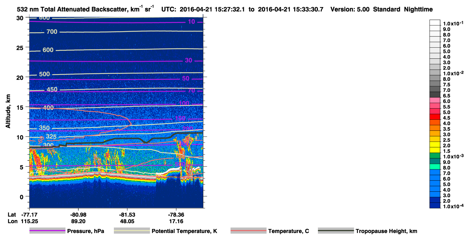Image resolution: width=467 pixels, height=239 pixels.
Task: Click the magenta pressure contour label '150'
Action: point(180,119)
